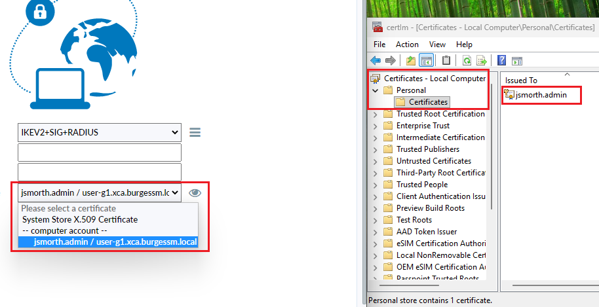Select System Store X.509 Certificate option
The image size is (599, 307).
pos(80,220)
